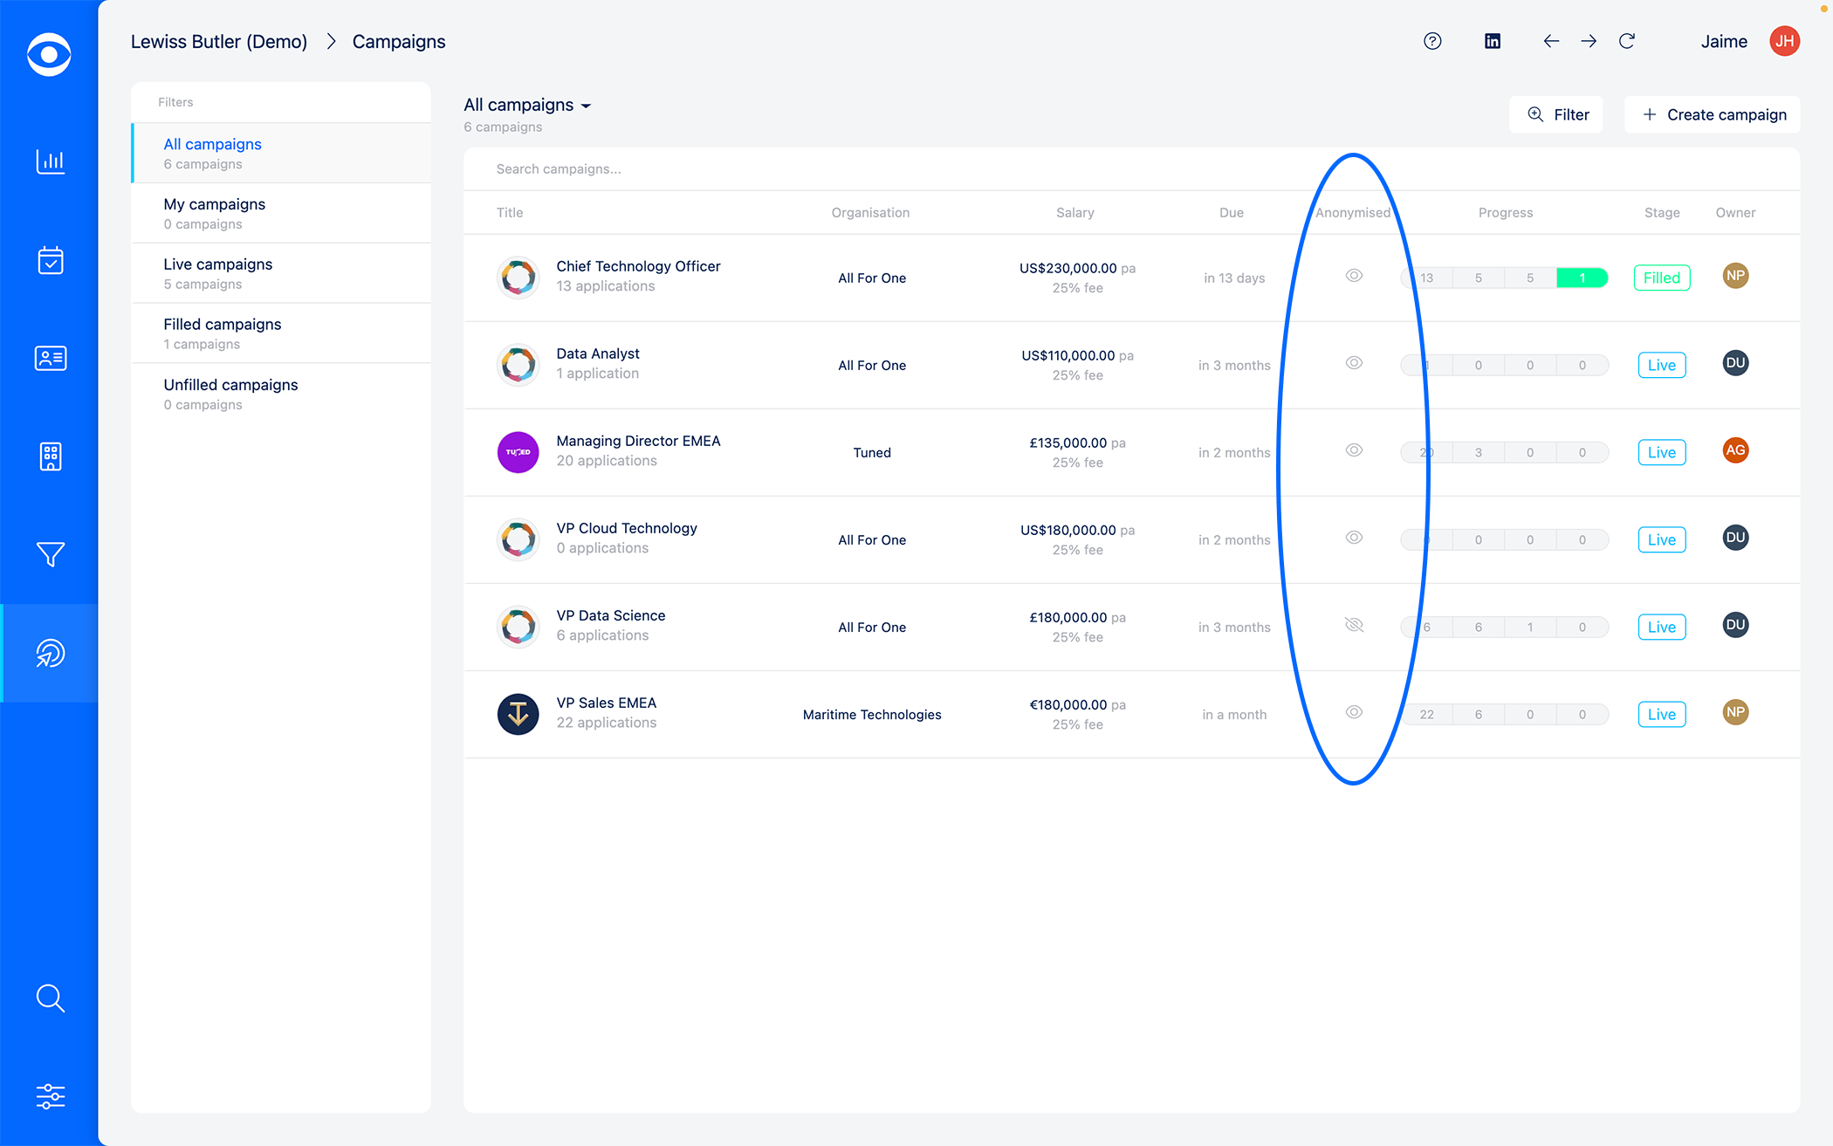Open the settings sliders sidebar icon
This screenshot has width=1833, height=1146.
pos(50,1096)
